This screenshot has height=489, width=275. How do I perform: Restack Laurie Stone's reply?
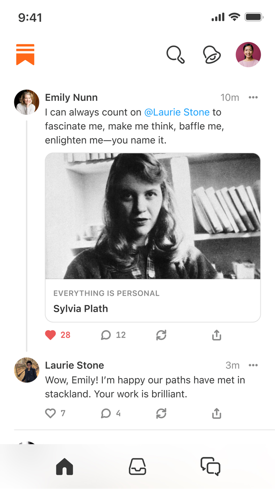(161, 413)
